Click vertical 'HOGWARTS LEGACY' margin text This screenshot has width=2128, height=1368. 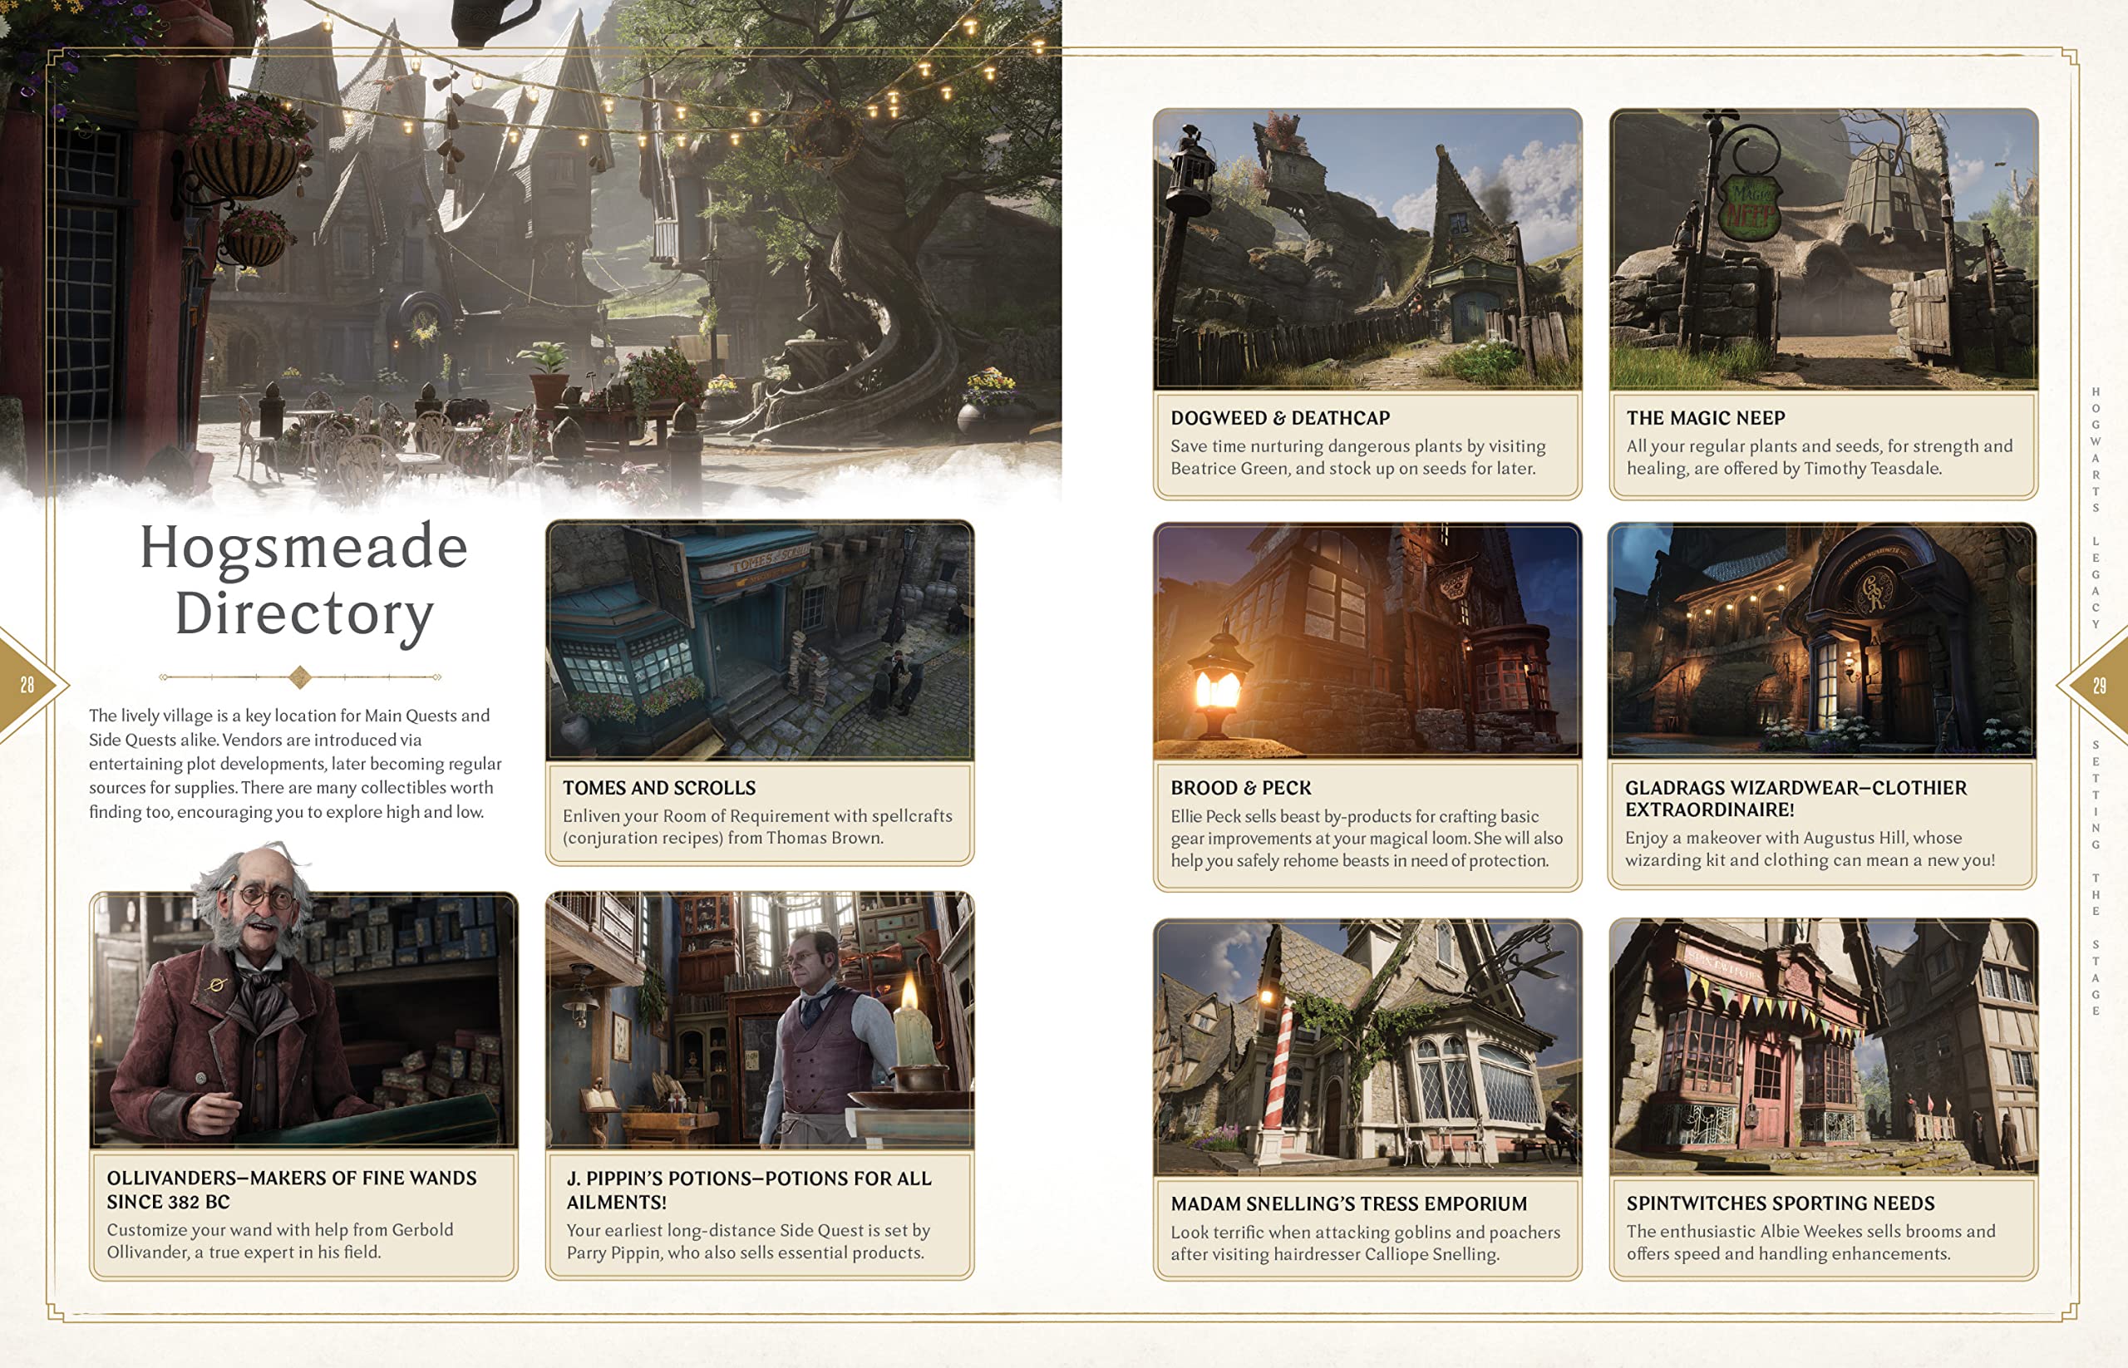pyautogui.click(x=2095, y=508)
